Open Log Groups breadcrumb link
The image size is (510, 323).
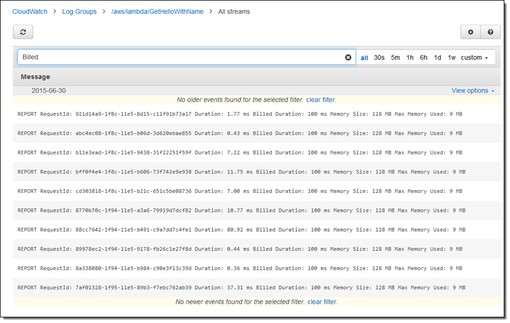[79, 11]
